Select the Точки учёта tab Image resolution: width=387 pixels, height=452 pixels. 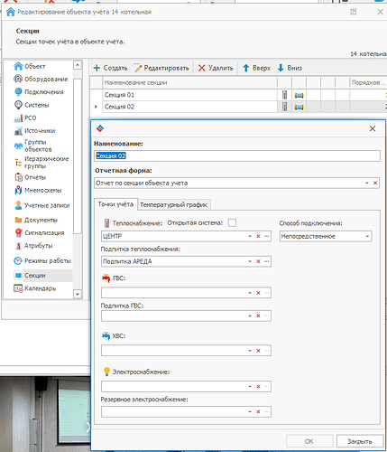point(115,204)
